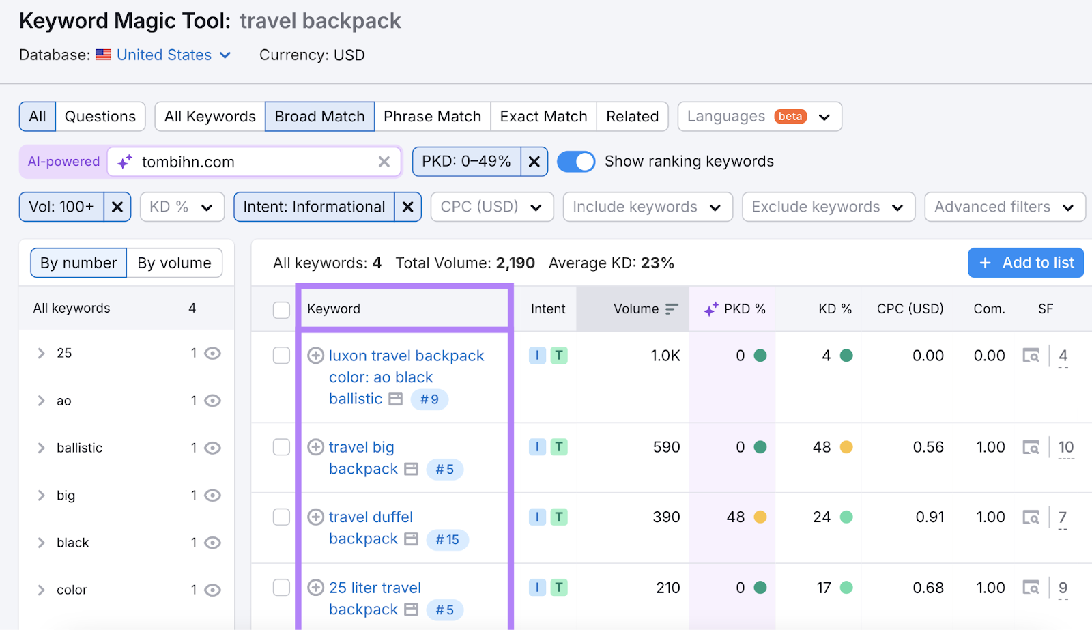Viewport: 1092px width, 630px height.
Task: Open the Advanced filters dropdown
Action: 1004,207
